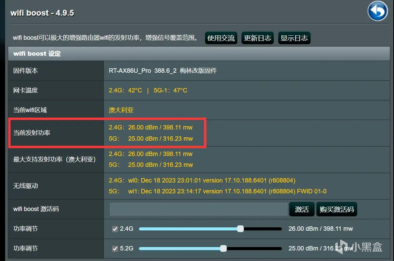Click the firmware text RT-AX86U_Pro 388.6_2
394x261 pixels.
[143, 71]
